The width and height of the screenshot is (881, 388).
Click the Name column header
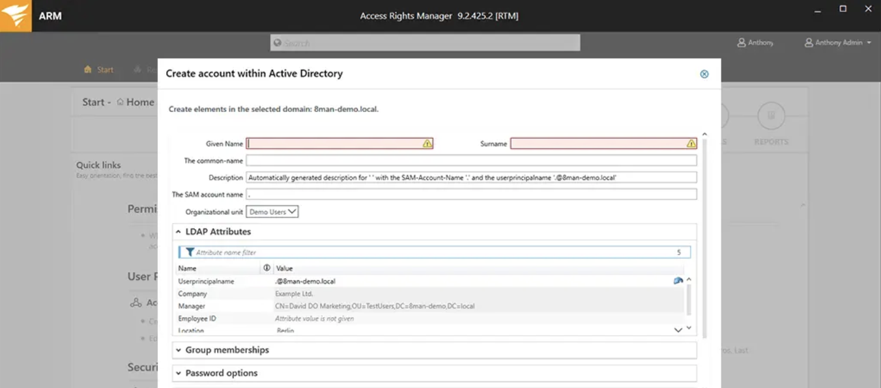[x=187, y=268]
